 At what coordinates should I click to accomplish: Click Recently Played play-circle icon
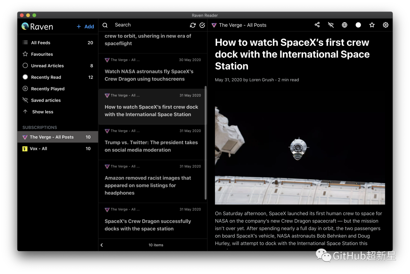click(x=25, y=88)
